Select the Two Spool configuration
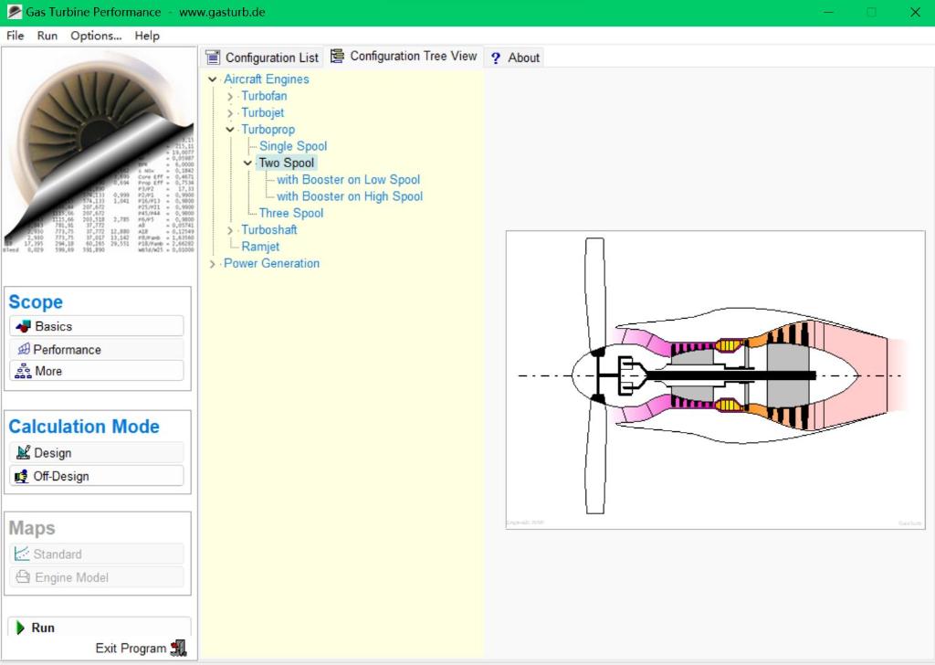 click(288, 162)
